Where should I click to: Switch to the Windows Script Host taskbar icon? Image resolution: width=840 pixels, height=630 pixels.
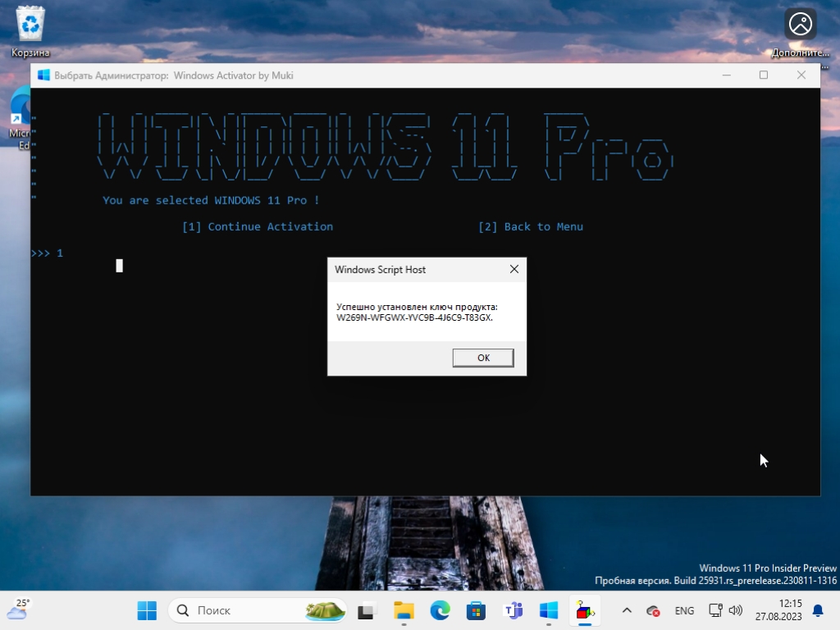click(585, 610)
